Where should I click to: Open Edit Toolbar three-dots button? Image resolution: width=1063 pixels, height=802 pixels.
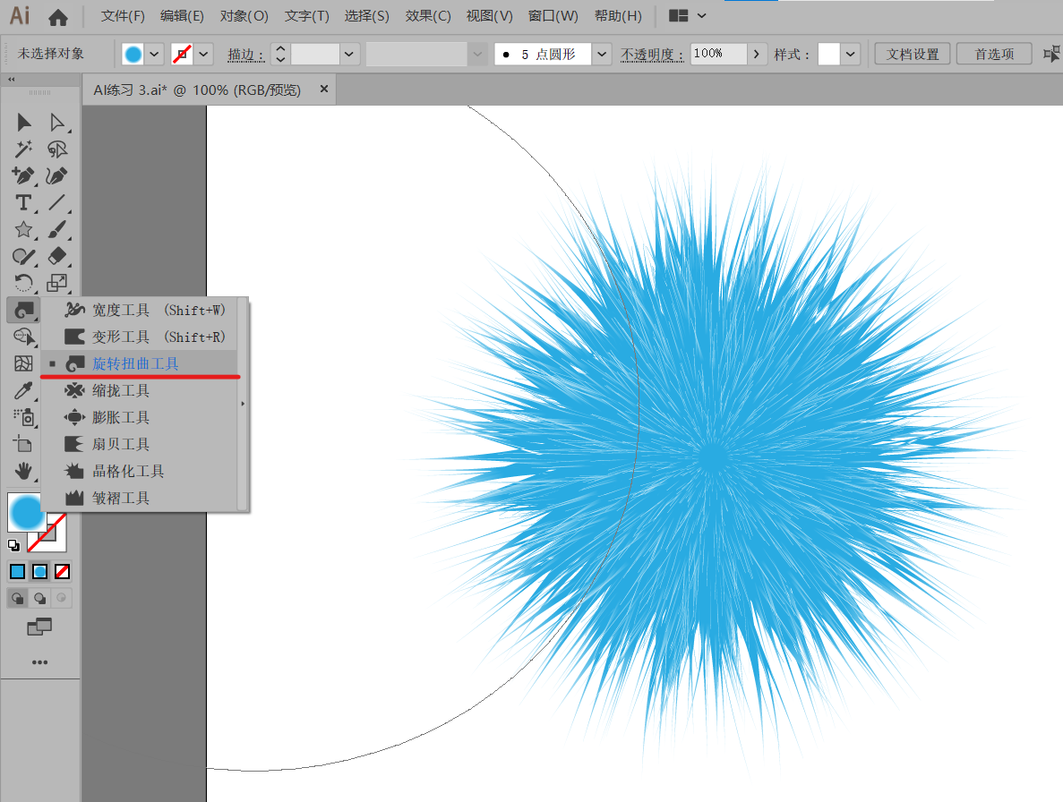click(39, 662)
